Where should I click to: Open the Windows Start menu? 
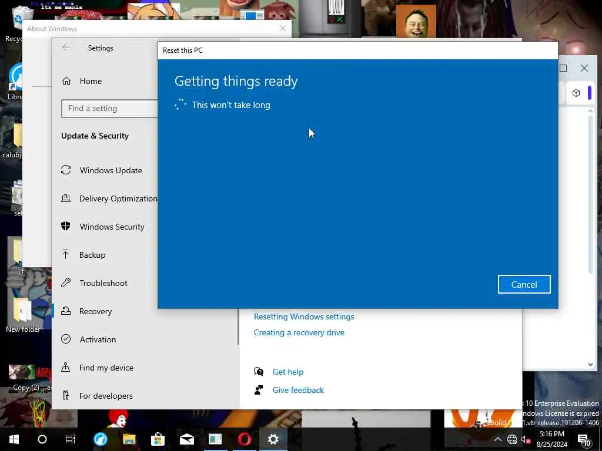point(14,439)
